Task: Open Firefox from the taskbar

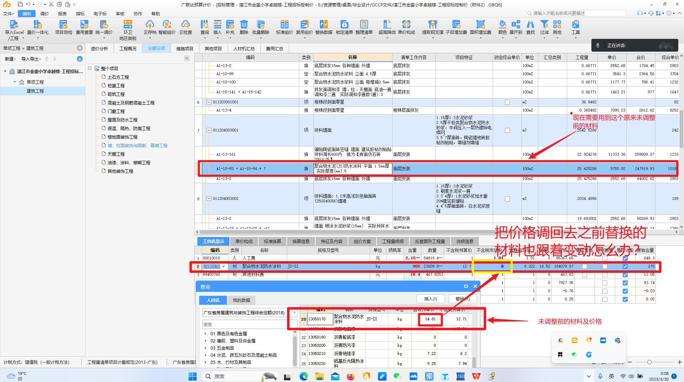Action: point(351,376)
